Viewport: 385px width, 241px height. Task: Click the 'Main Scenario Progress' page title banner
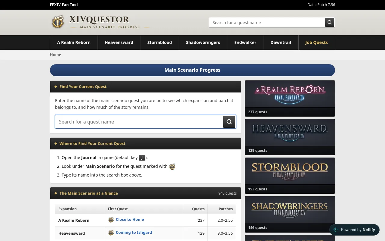[x=192, y=70]
